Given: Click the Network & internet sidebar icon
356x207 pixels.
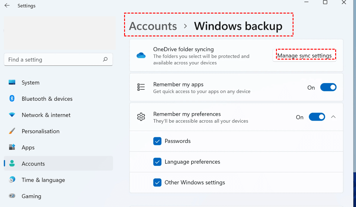Looking at the screenshot, I should pyautogui.click(x=12, y=115).
